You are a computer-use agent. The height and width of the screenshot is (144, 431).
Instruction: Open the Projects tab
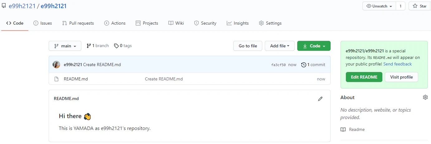(147, 23)
